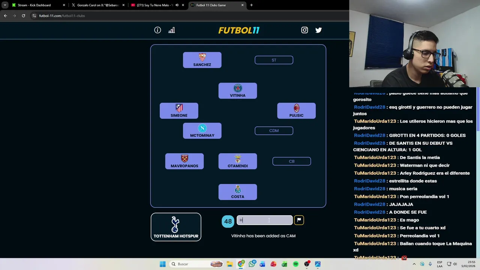The image size is (480, 270).
Task: Click the streamer webcam overlay
Action: (414, 44)
